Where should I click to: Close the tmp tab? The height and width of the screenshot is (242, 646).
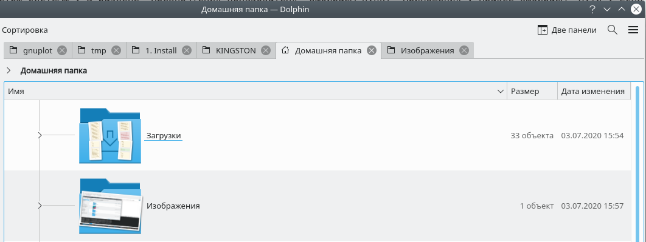point(116,50)
